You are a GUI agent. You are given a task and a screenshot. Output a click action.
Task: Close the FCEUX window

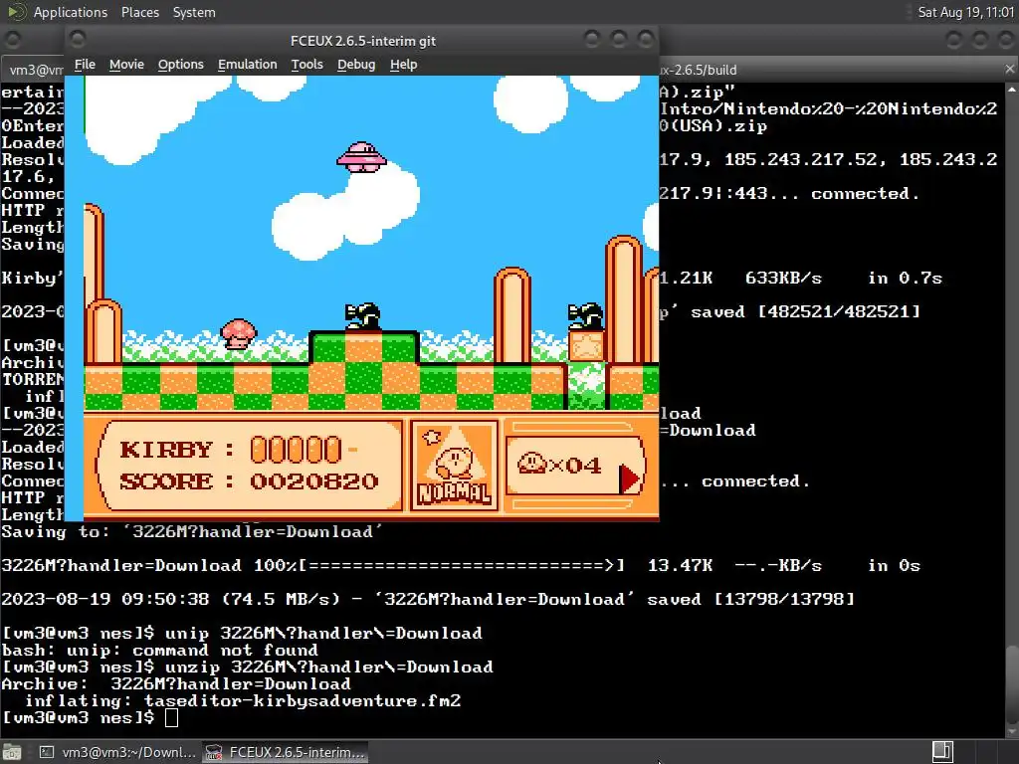click(x=645, y=40)
